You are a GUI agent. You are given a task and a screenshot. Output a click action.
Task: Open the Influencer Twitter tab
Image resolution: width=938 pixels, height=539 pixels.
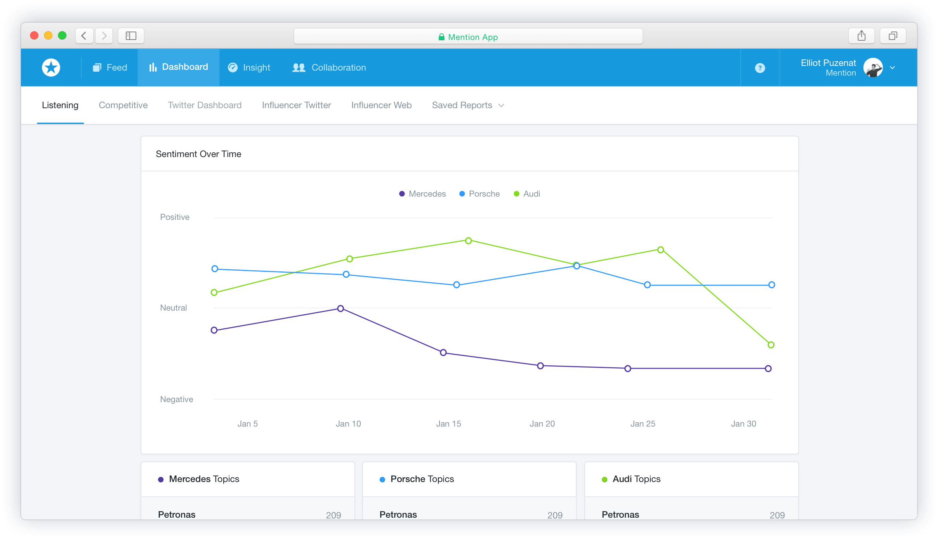tap(296, 105)
